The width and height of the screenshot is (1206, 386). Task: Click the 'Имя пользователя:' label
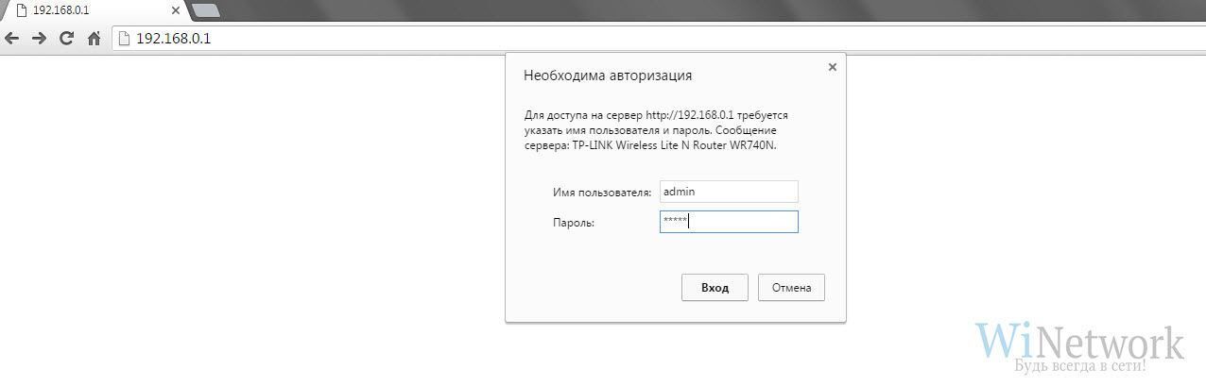tap(602, 193)
